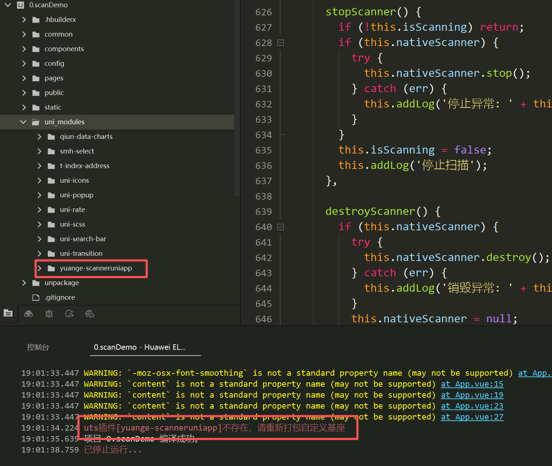Open the binoculars search panel
This screenshot has width=552, height=466.
(x=29, y=314)
